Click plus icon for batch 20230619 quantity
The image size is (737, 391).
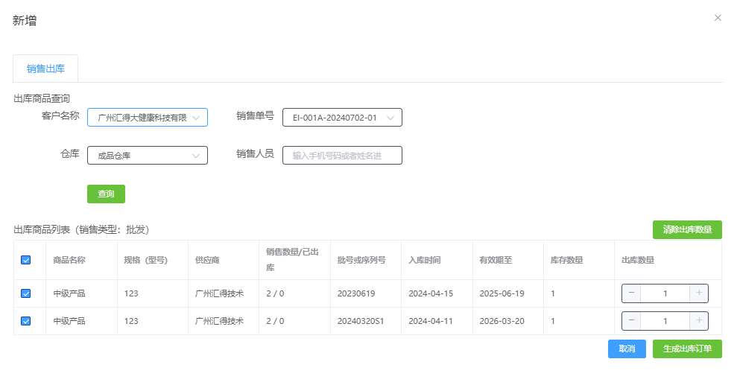pos(699,293)
